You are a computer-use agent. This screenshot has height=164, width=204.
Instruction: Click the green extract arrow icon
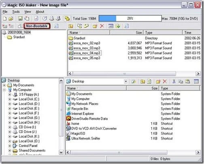click(x=118, y=26)
